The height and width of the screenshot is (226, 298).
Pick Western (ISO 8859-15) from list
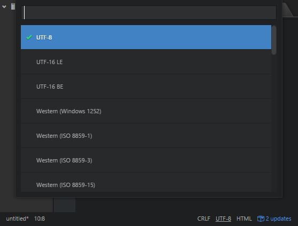[x=146, y=182]
